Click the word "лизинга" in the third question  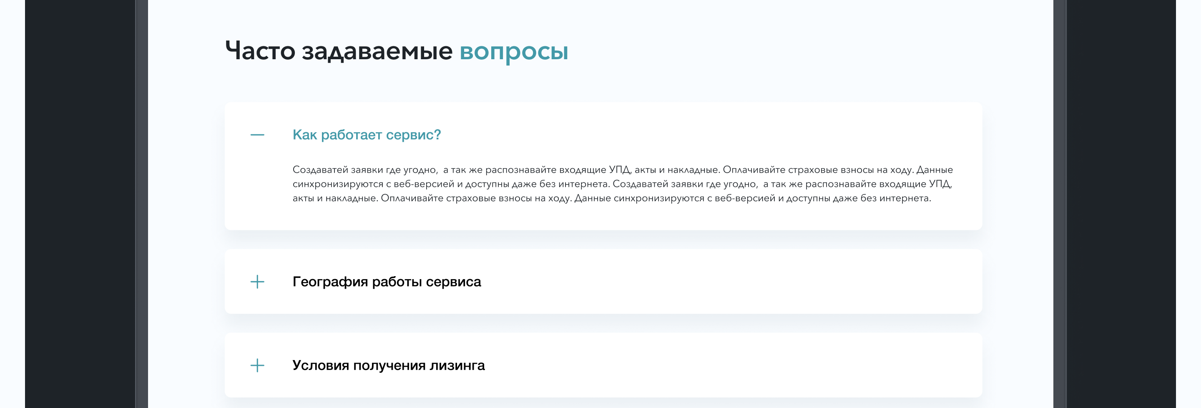click(x=457, y=365)
